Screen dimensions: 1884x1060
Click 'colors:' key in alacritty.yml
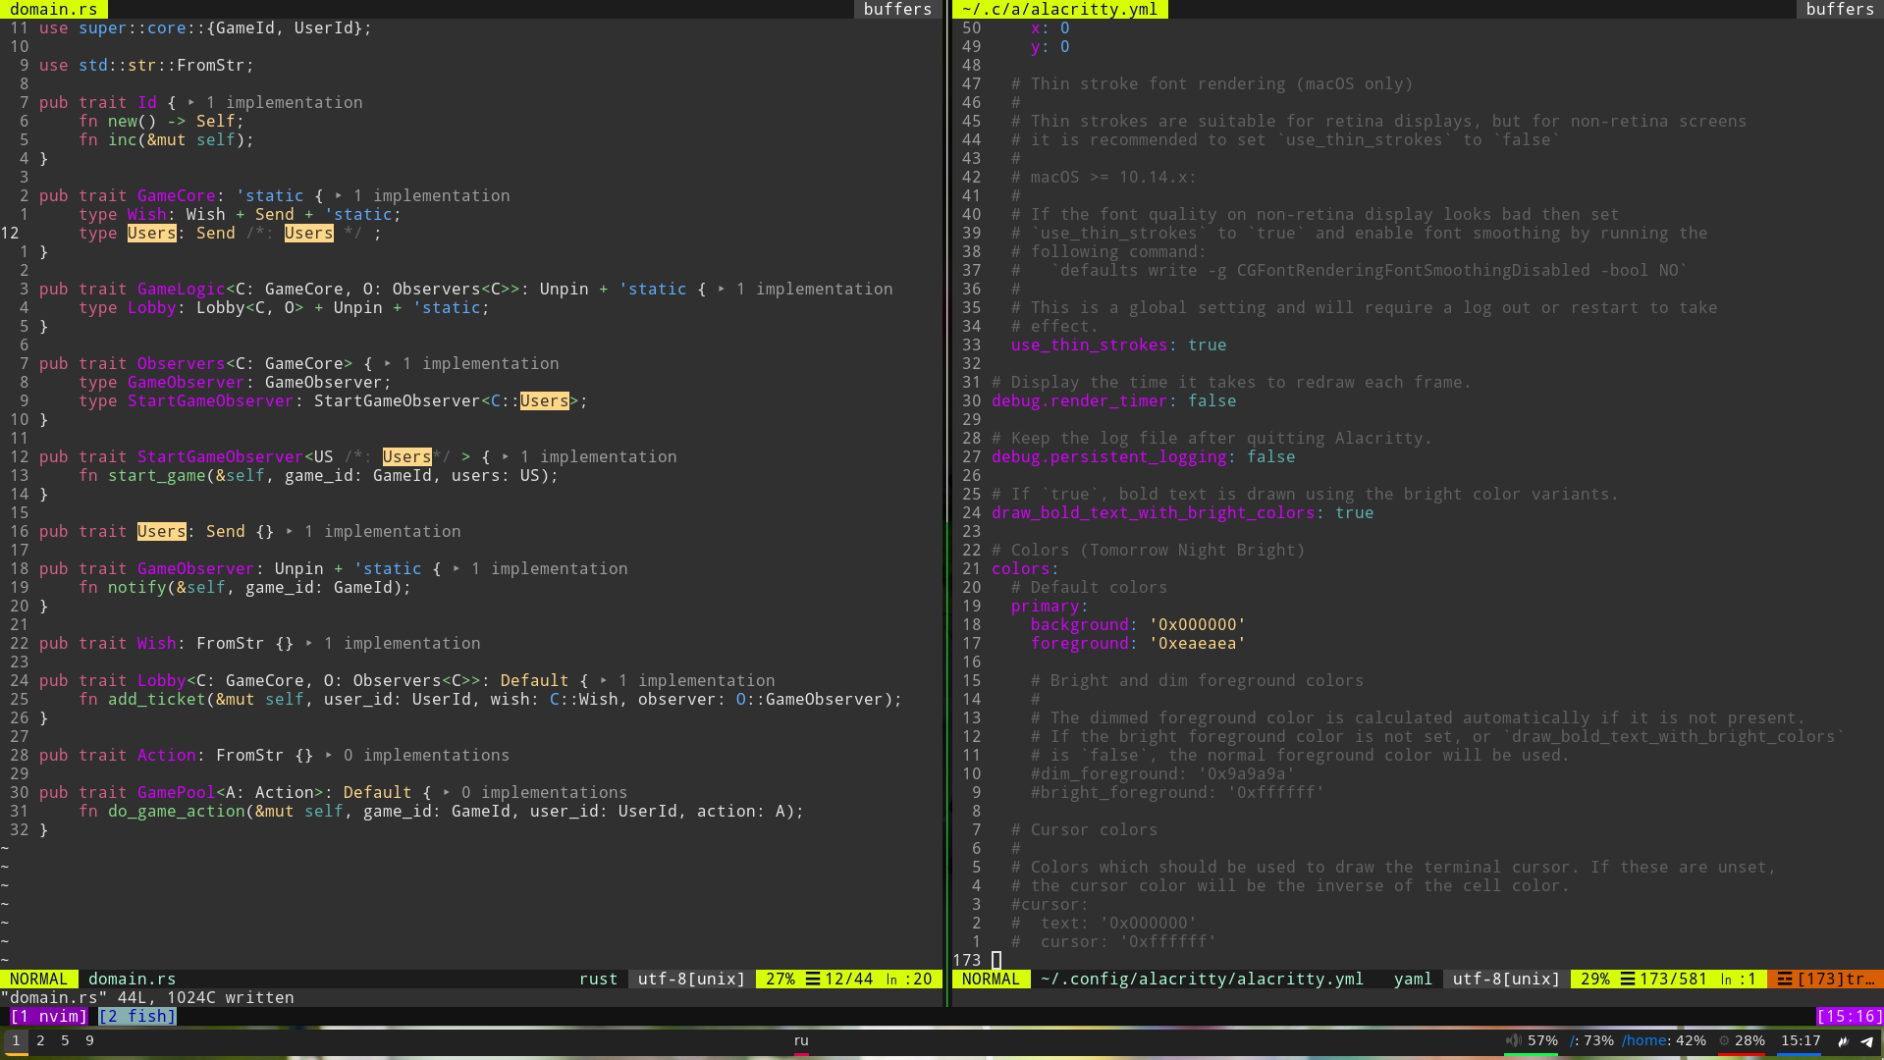(1026, 568)
